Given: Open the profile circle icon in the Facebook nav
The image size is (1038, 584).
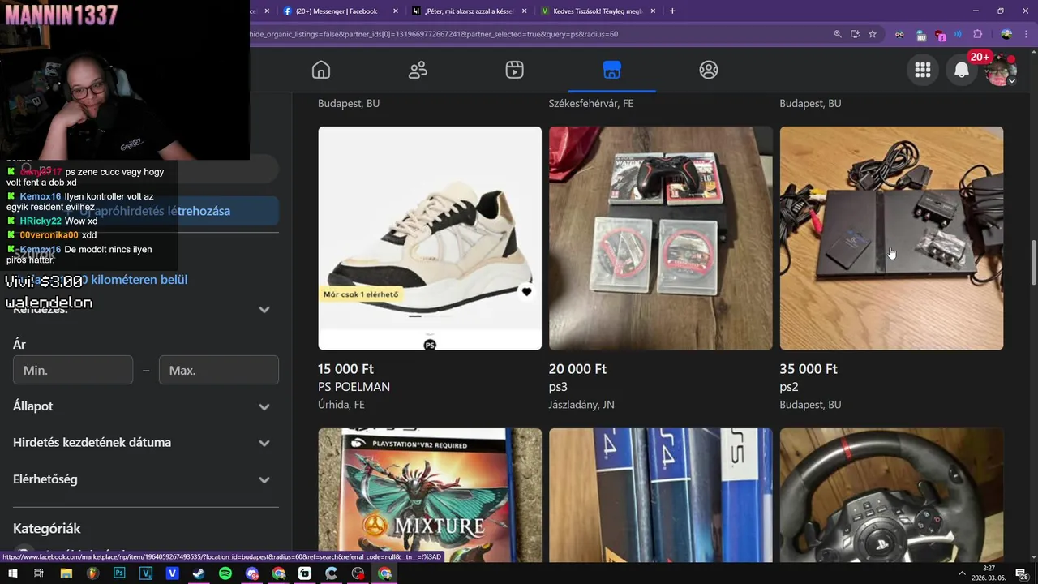Looking at the screenshot, I should click(x=708, y=70).
